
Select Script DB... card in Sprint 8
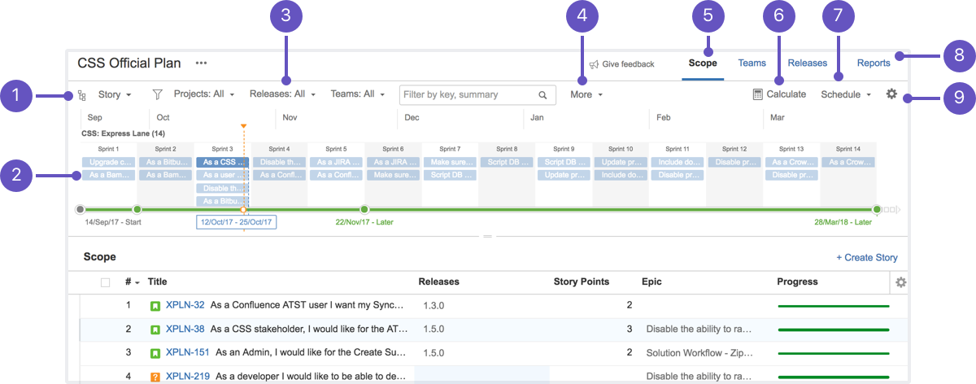(x=507, y=162)
